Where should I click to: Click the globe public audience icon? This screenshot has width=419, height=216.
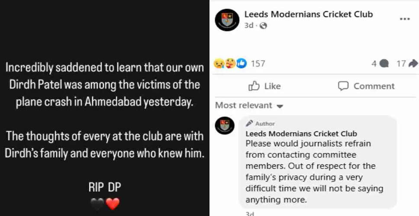[x=263, y=25]
